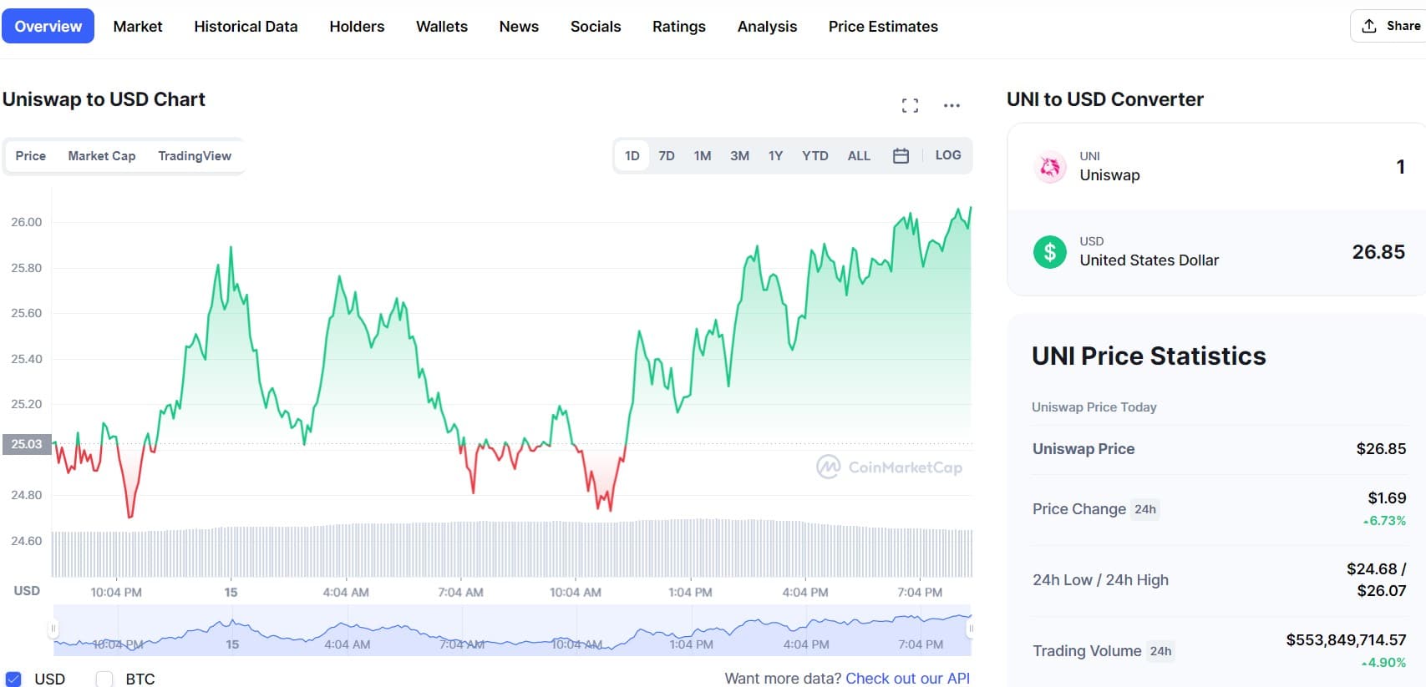Grab the left handle of range slider
The width and height of the screenshot is (1426, 687).
point(53,629)
